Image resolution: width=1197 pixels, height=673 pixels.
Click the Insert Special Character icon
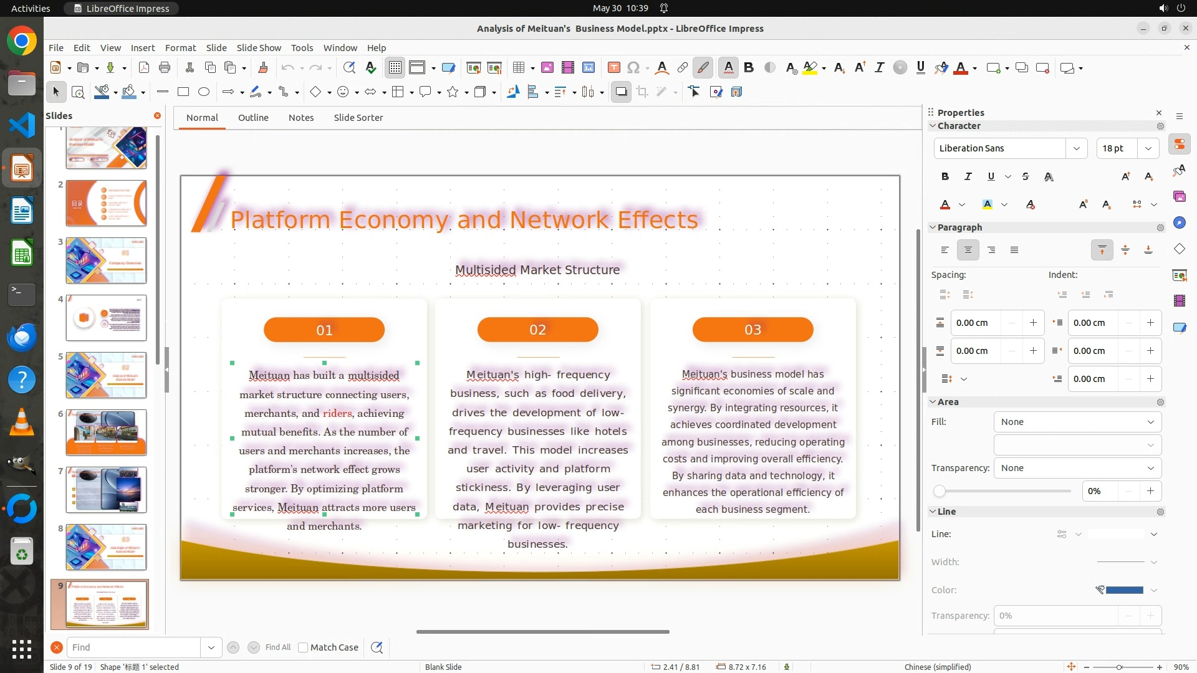point(633,68)
